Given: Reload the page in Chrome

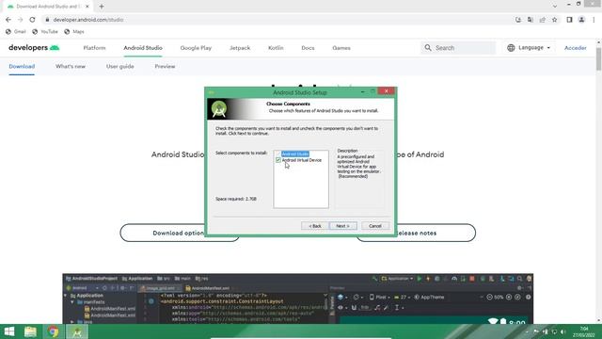Looking at the screenshot, I should tap(32, 20).
